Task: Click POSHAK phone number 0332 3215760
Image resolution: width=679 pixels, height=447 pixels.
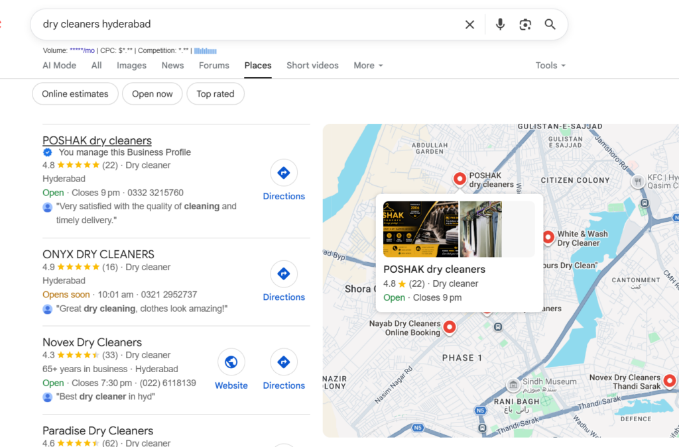Action: point(155,193)
